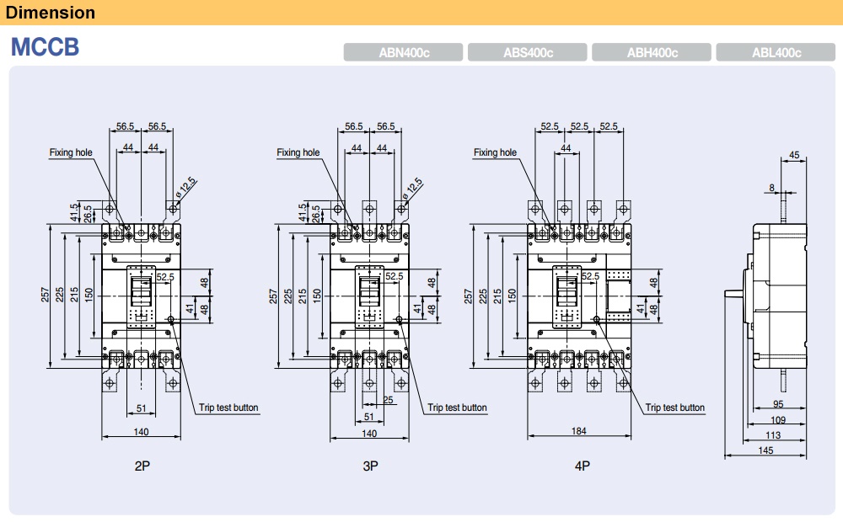Select the 41.5 dimension on the 2P drawing
Screen dimensions: 843x522
[74, 212]
